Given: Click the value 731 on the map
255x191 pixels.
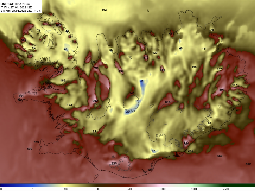Looking at the screenshot, I should [60, 72].
